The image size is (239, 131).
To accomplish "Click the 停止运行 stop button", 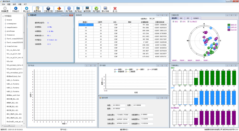I will click(x=27, y=9).
